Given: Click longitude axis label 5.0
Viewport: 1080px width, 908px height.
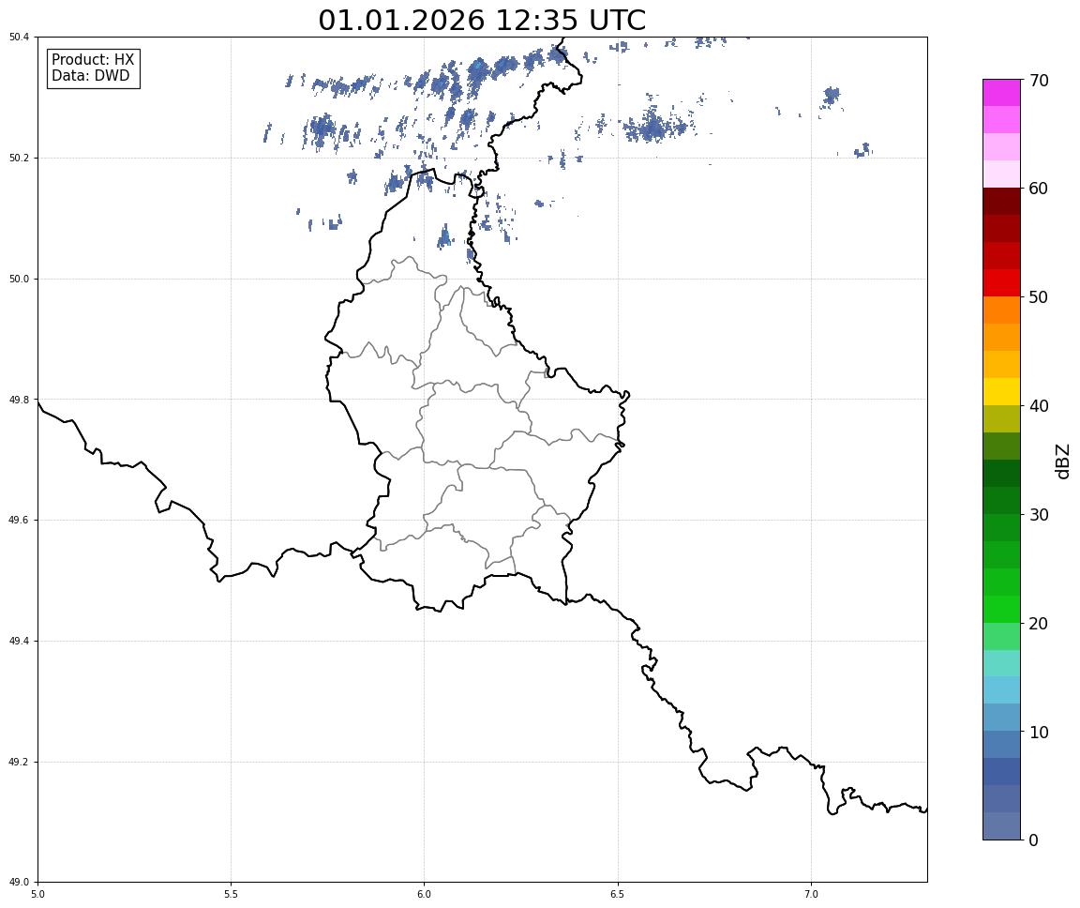Looking at the screenshot, I should pyautogui.click(x=37, y=894).
